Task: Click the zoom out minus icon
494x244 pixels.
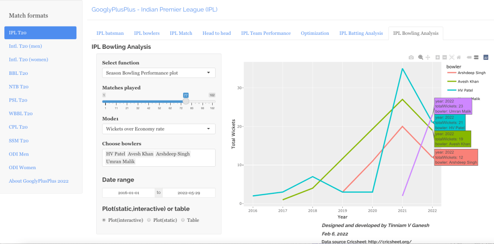Action: click(x=444, y=57)
